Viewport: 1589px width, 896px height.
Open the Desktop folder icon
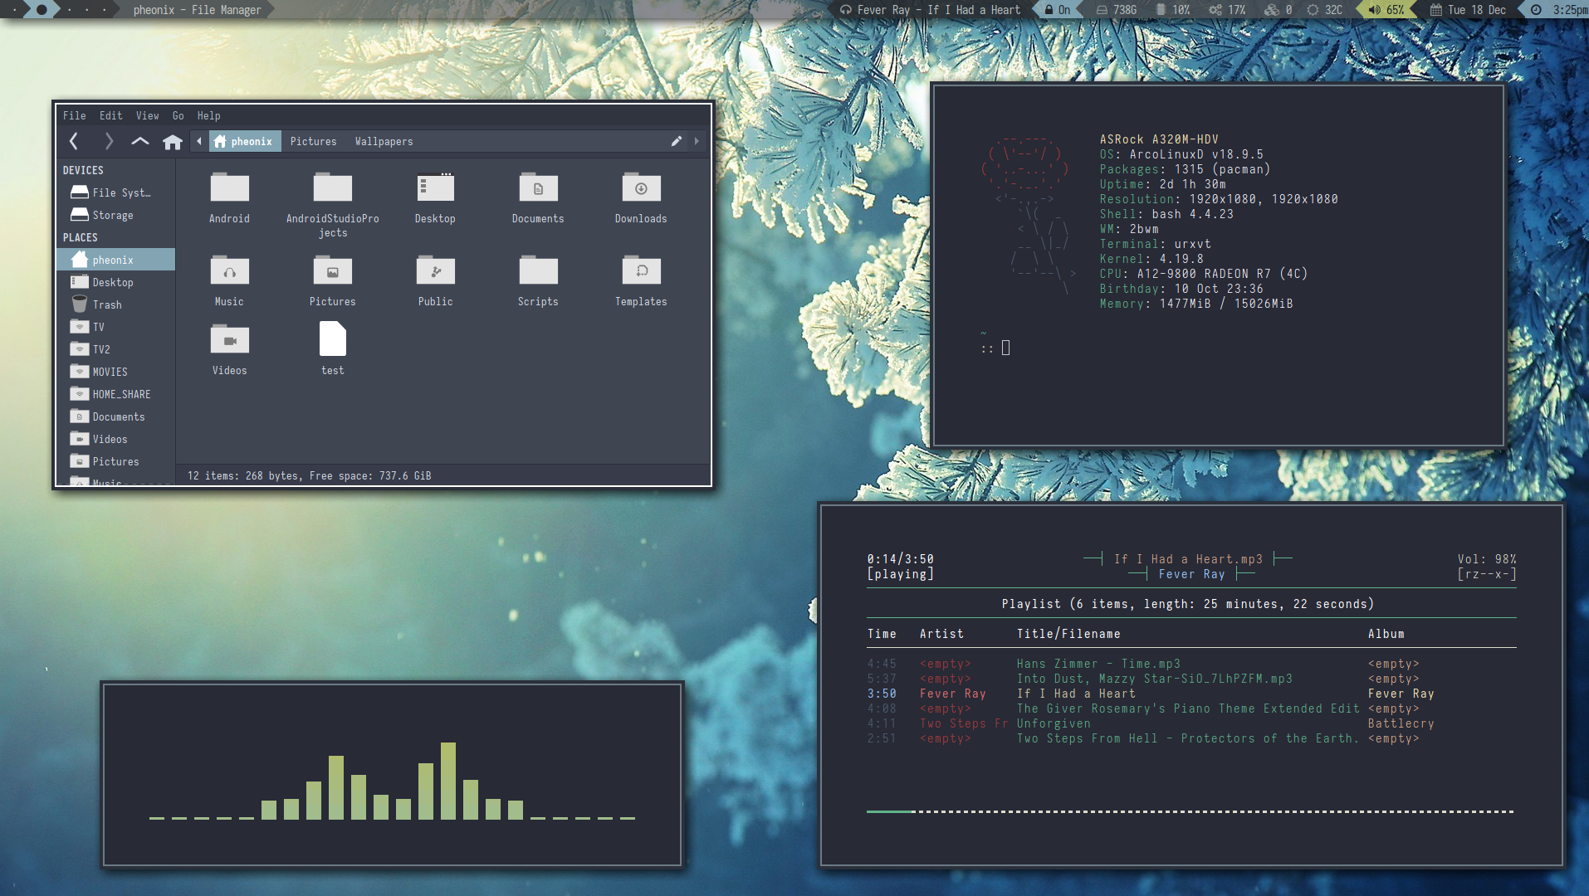click(x=435, y=197)
